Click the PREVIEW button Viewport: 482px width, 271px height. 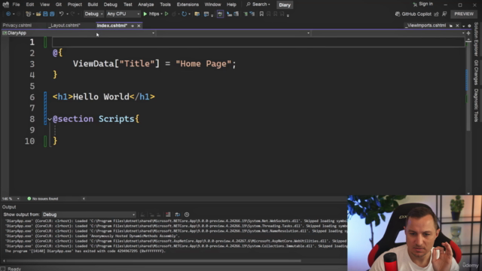coord(464,14)
